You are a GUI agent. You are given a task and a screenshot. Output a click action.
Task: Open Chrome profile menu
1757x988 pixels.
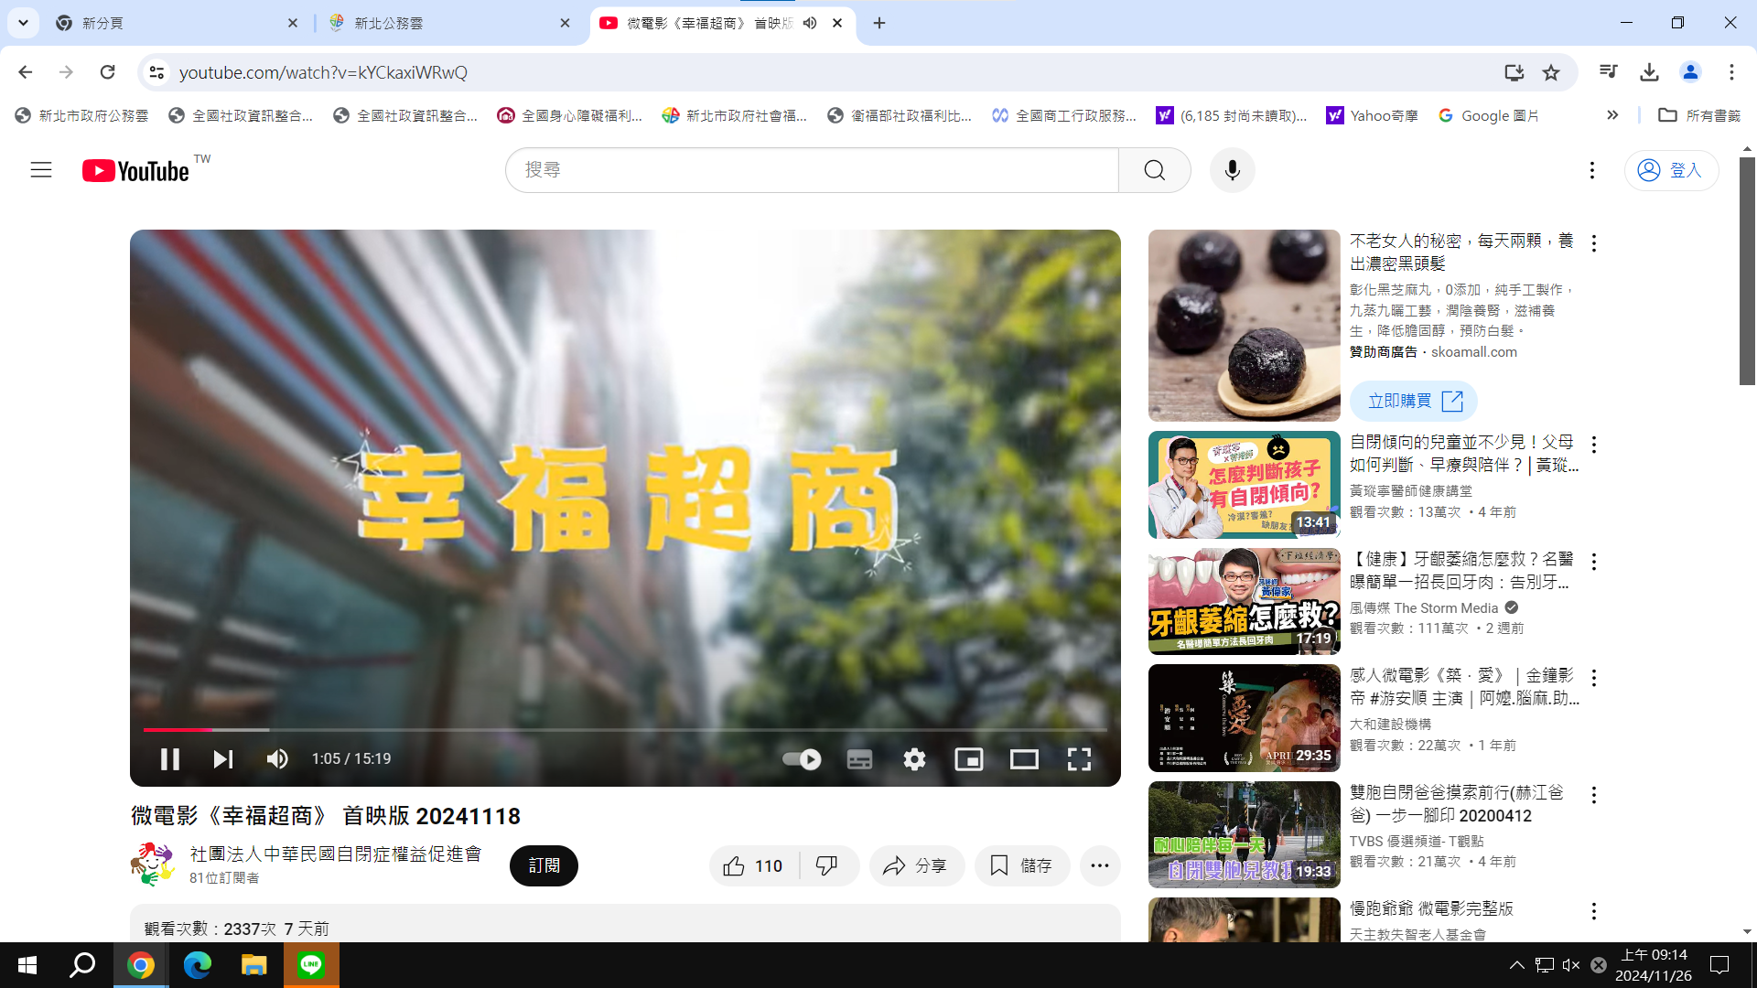pyautogui.click(x=1690, y=72)
